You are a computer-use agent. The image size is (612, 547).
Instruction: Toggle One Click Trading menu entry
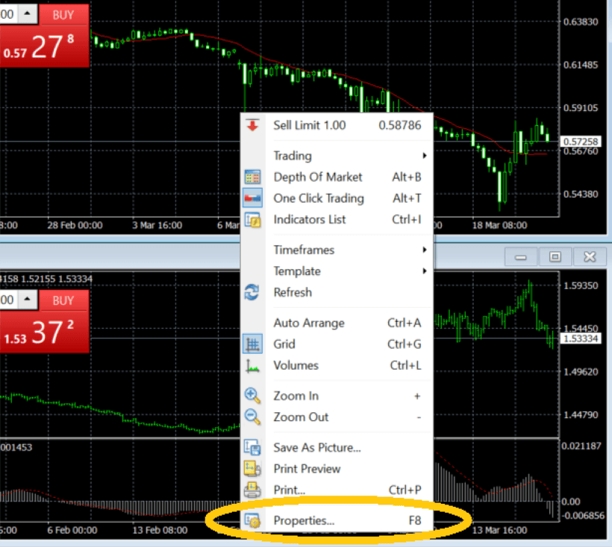coord(337,198)
